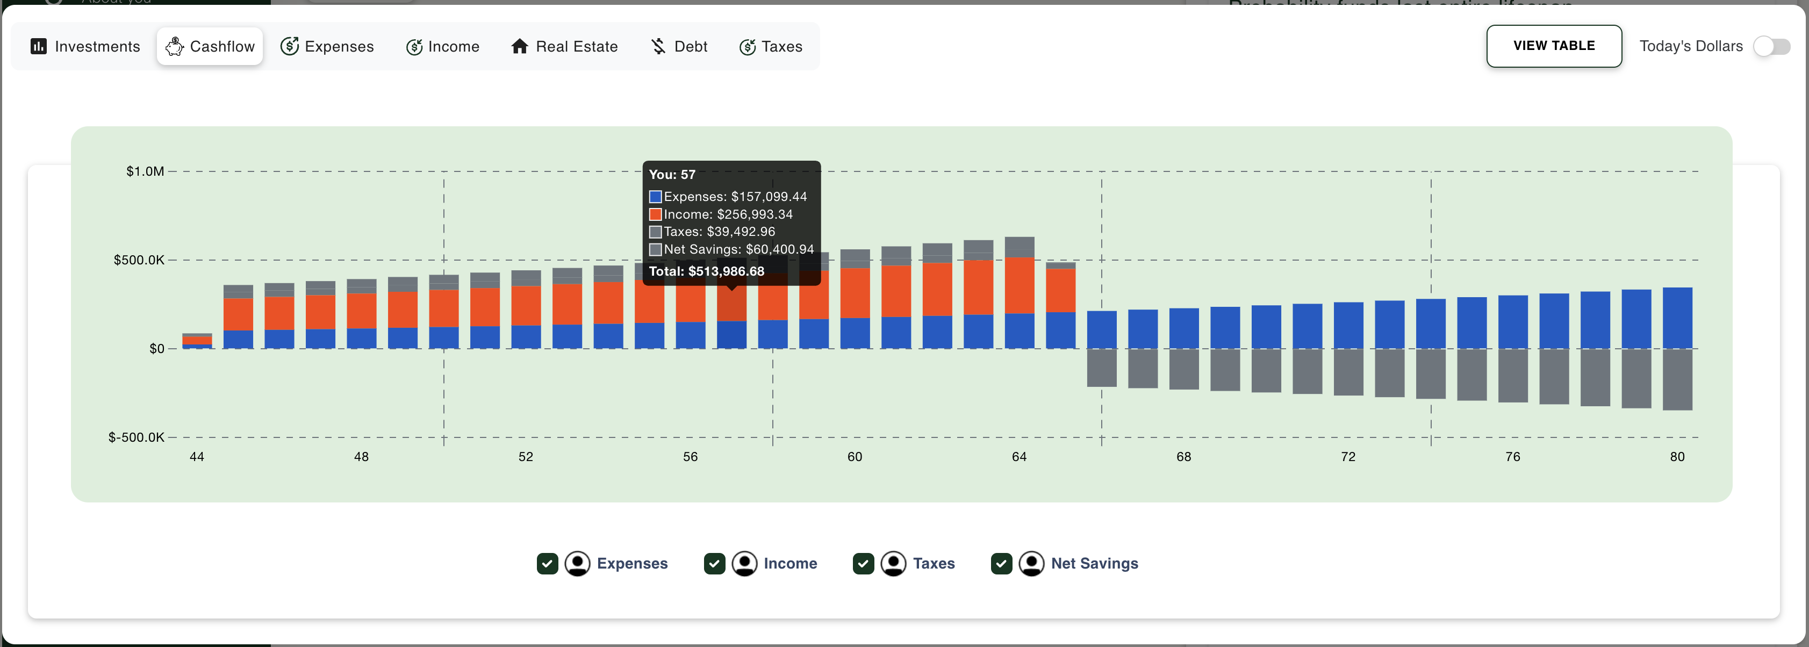Click the Real Estate house icon

click(520, 46)
